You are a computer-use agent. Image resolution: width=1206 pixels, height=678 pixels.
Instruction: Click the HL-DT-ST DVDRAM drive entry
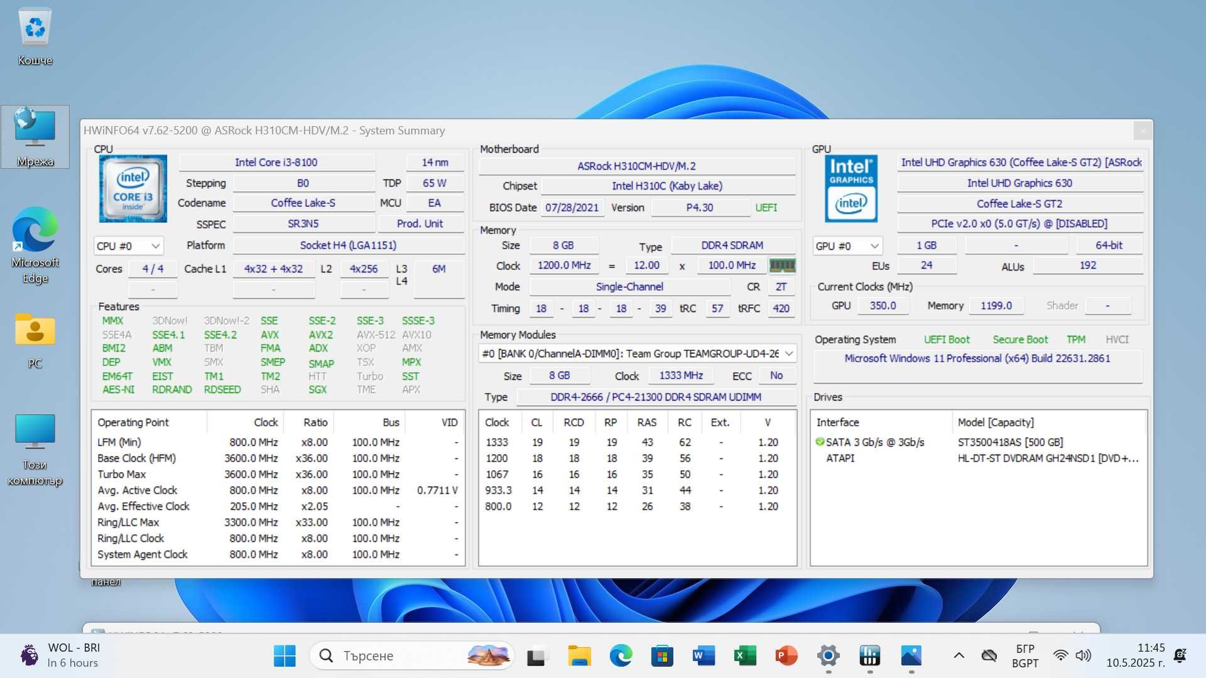[x=1048, y=458]
